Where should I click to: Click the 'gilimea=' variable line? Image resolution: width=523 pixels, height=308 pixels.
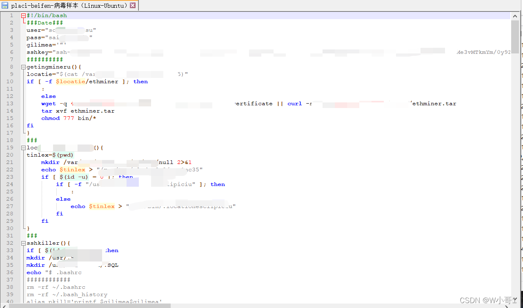tap(47, 45)
